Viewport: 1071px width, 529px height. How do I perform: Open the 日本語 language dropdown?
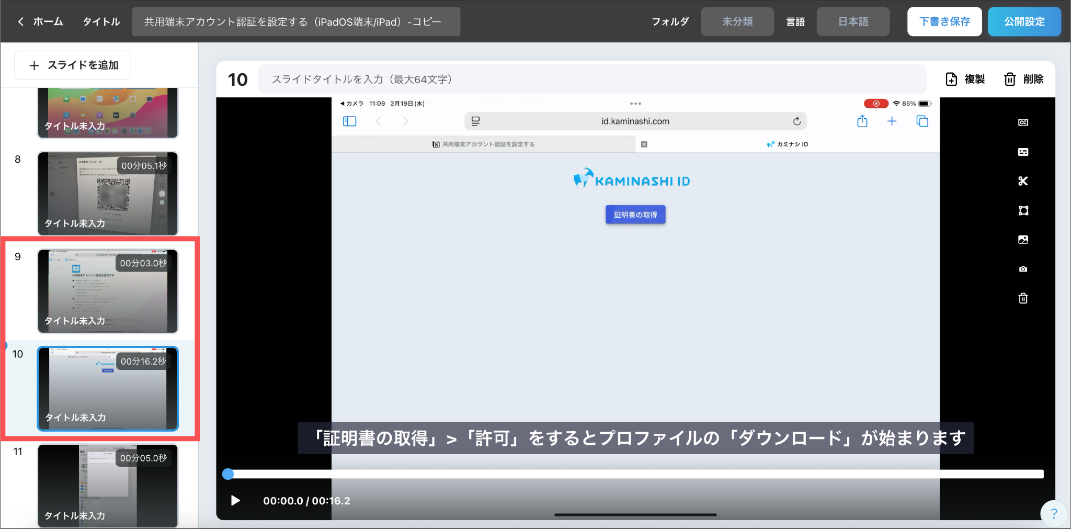point(853,21)
